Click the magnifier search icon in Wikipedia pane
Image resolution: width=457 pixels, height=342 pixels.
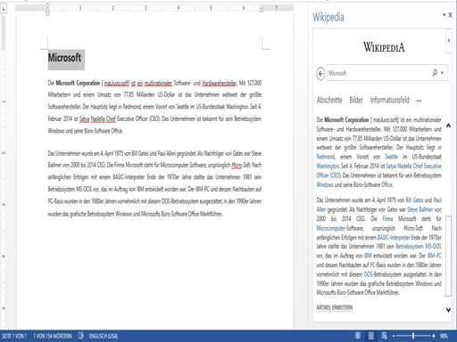(435, 73)
